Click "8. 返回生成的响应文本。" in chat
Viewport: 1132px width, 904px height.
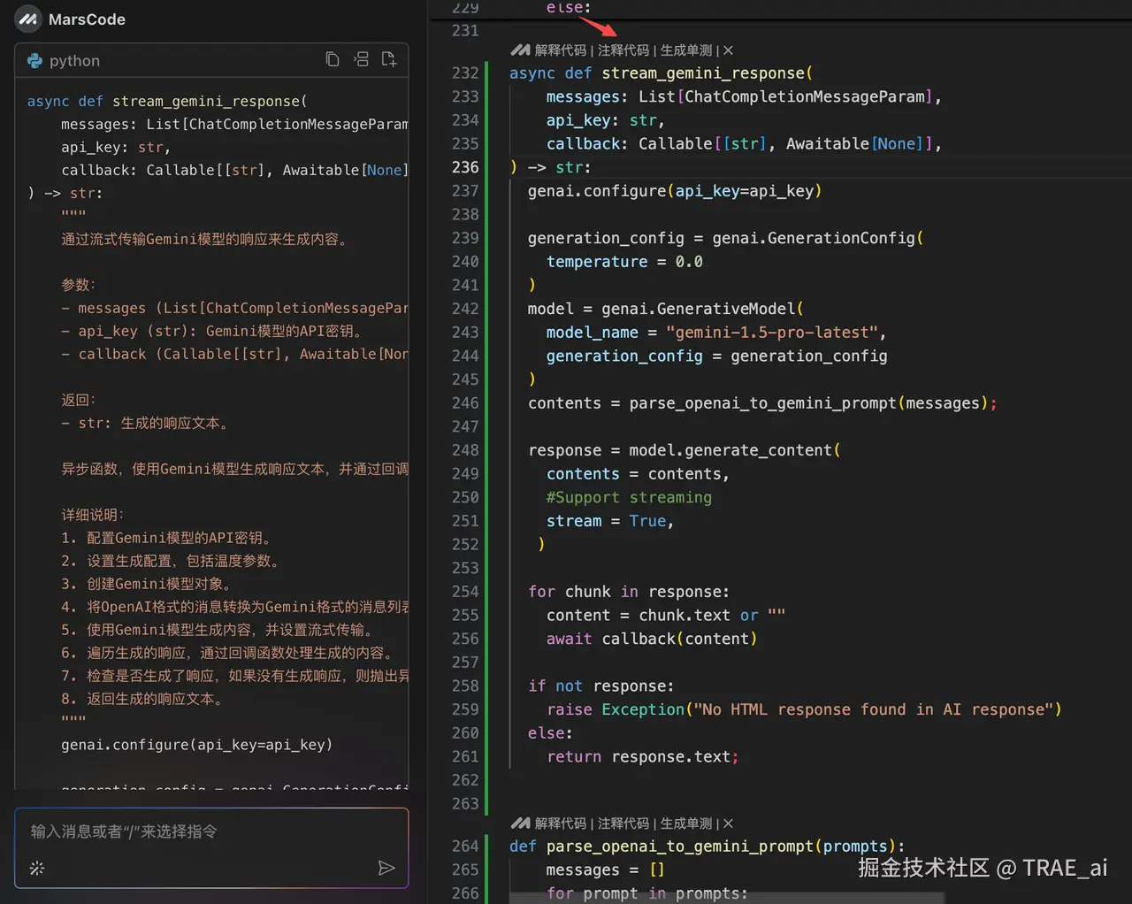(x=145, y=699)
